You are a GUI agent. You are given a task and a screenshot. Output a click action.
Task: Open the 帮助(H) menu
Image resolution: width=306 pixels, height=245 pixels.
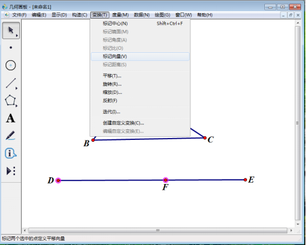205,15
